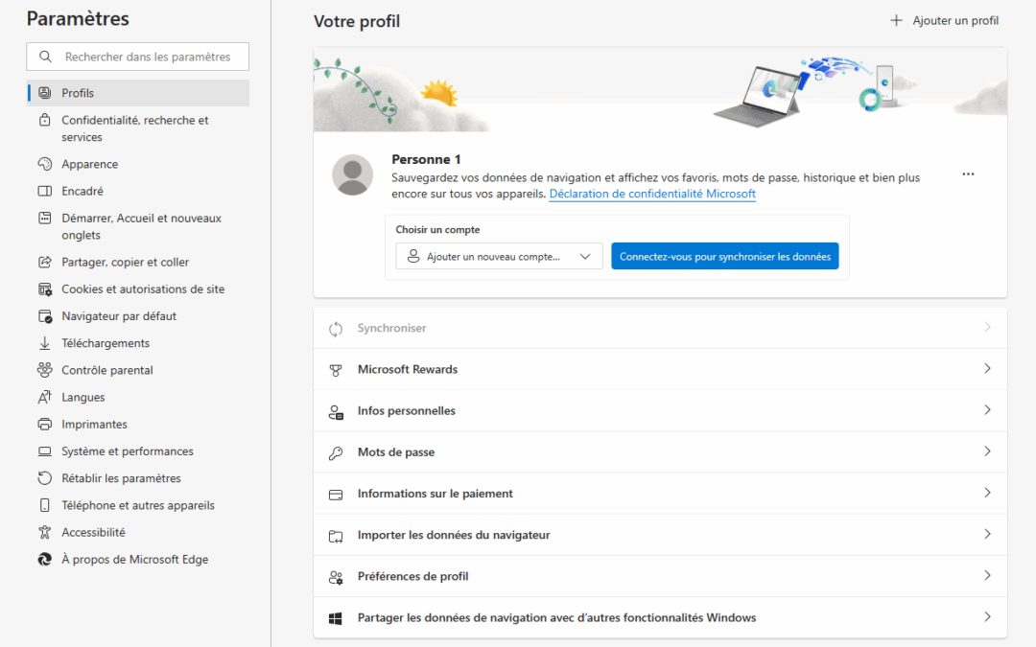Click the Navigateur par défaut icon
This screenshot has width=1036, height=647.
tap(44, 316)
